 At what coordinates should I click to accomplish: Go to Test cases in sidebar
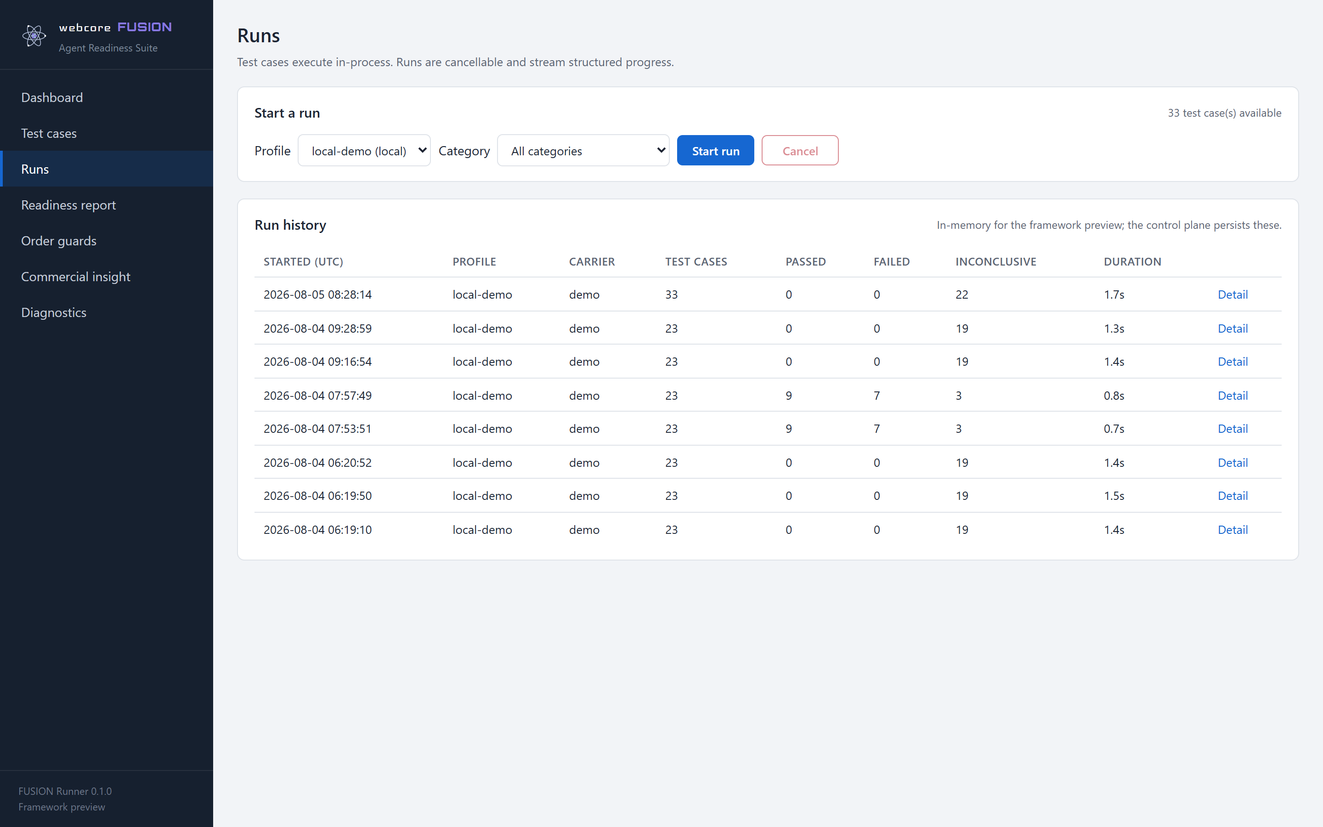[107, 133]
